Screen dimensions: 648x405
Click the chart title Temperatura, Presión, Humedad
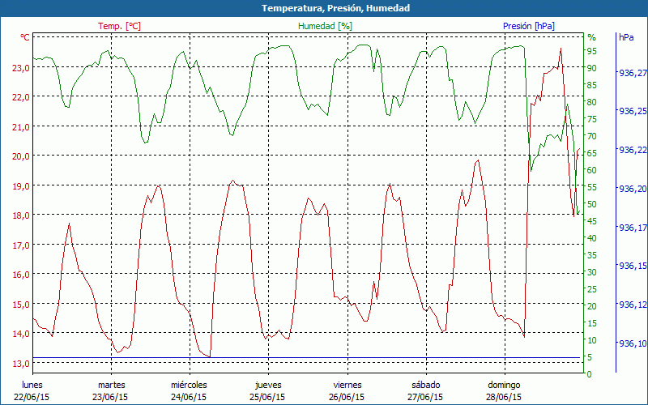pyautogui.click(x=324, y=8)
